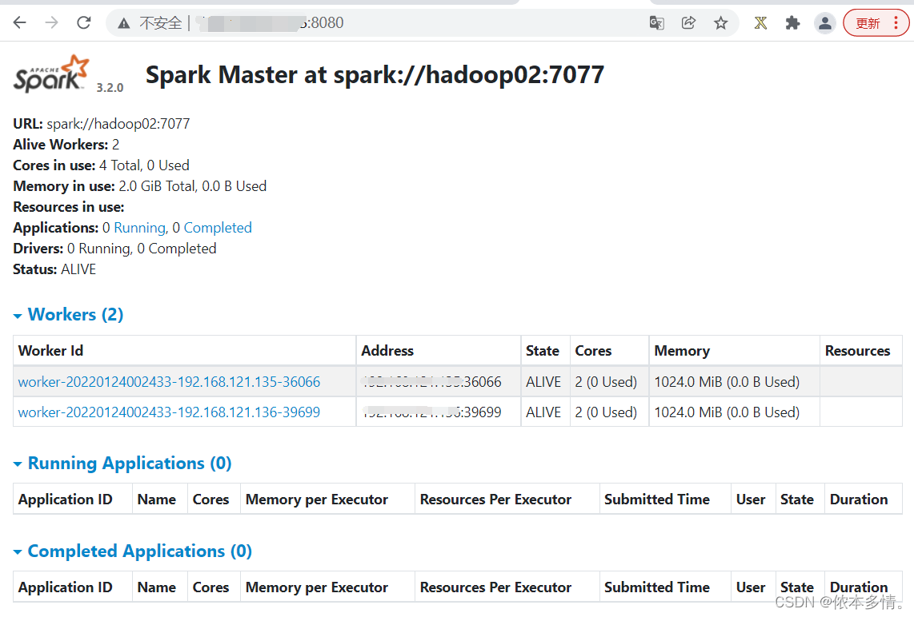
Task: Click the ALIVE state of worker 39699
Action: pyautogui.click(x=543, y=412)
